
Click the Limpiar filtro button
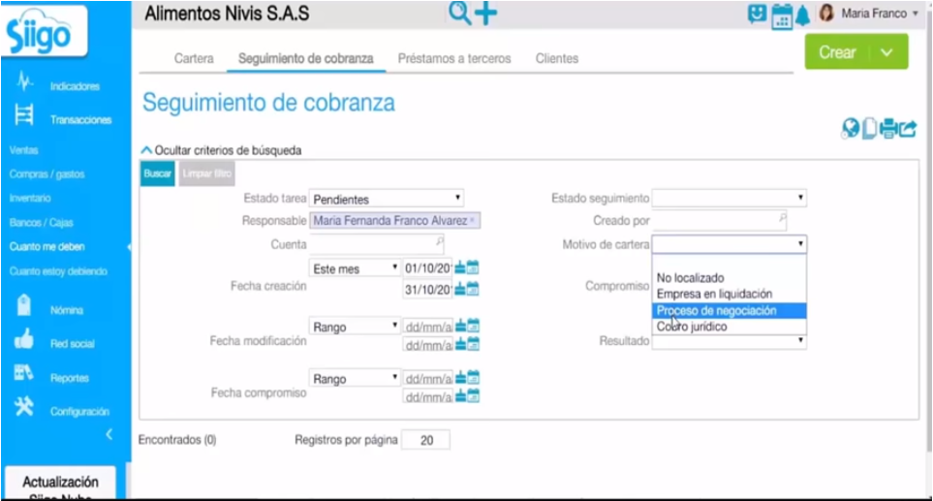[206, 173]
